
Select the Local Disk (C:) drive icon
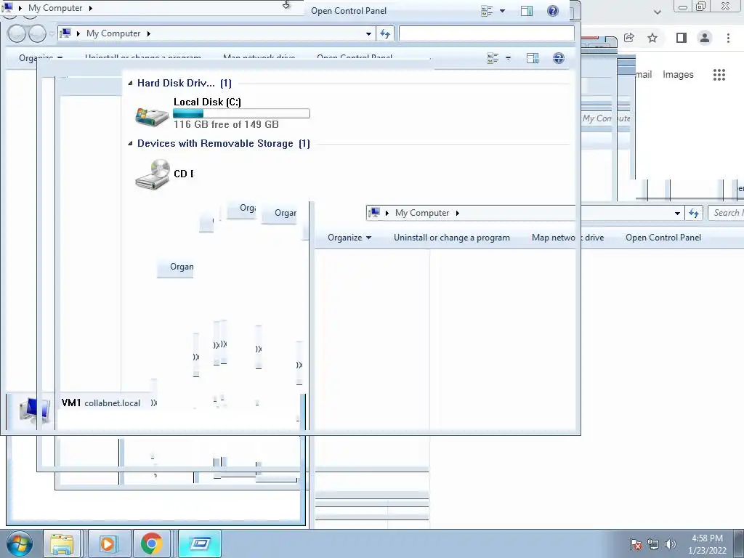click(151, 116)
